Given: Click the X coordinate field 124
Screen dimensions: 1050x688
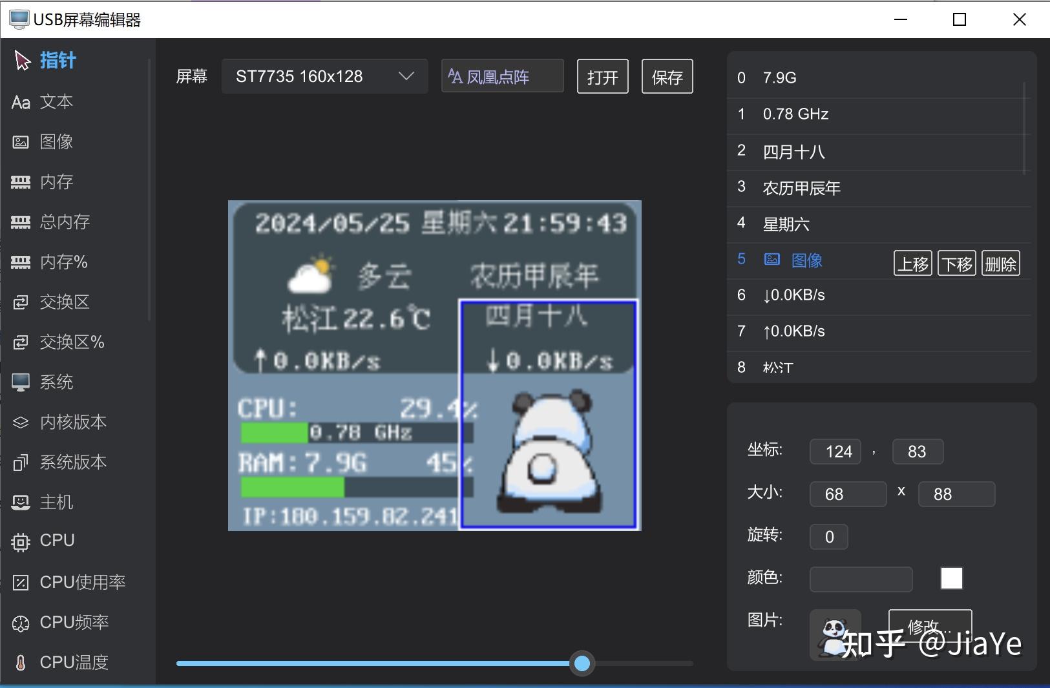Looking at the screenshot, I should 835,452.
